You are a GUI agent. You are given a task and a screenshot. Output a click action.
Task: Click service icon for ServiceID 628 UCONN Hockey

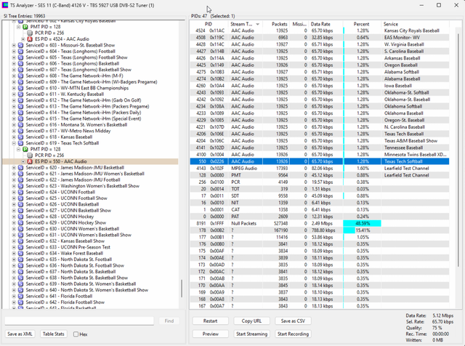pyautogui.click(x=20, y=217)
